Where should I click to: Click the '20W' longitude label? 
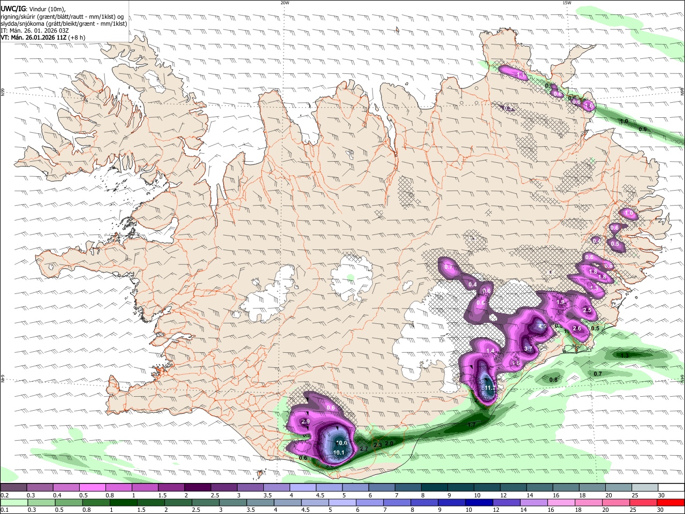coord(285,3)
